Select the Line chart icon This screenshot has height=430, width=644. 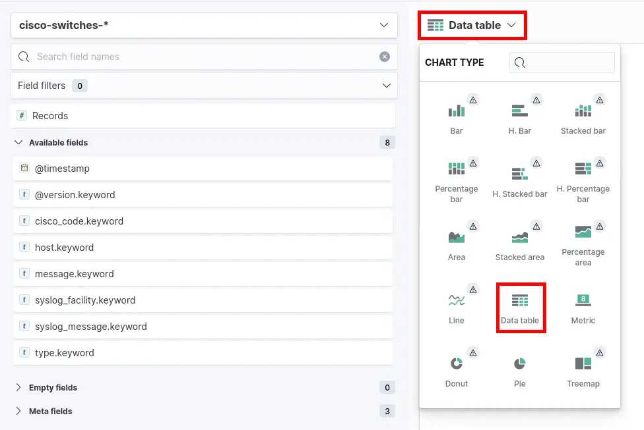click(457, 301)
